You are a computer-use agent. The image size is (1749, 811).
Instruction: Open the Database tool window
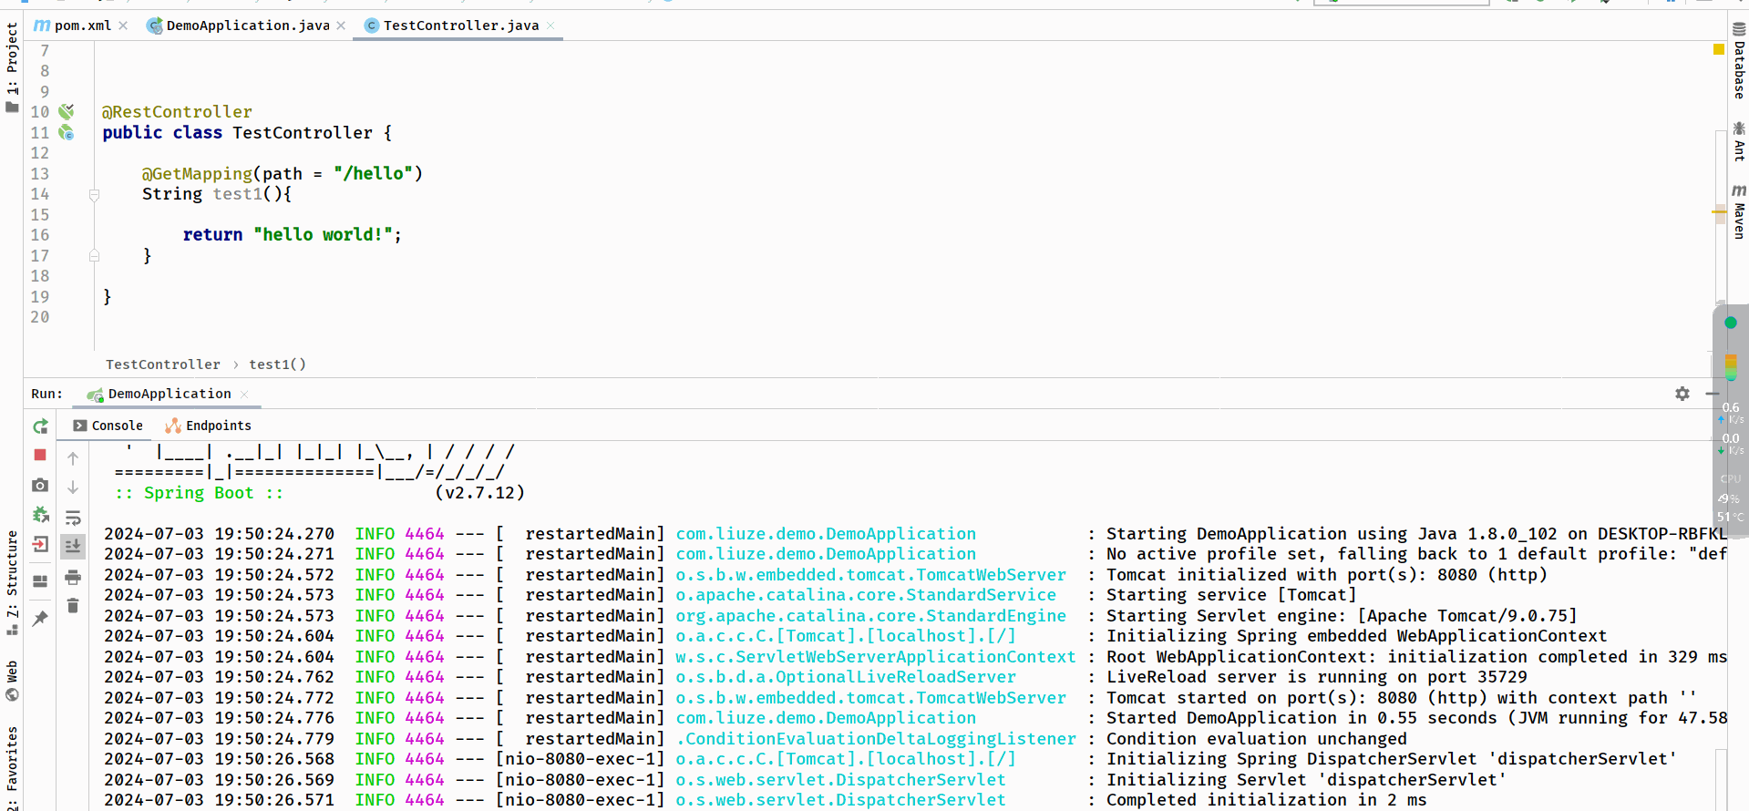(x=1738, y=61)
